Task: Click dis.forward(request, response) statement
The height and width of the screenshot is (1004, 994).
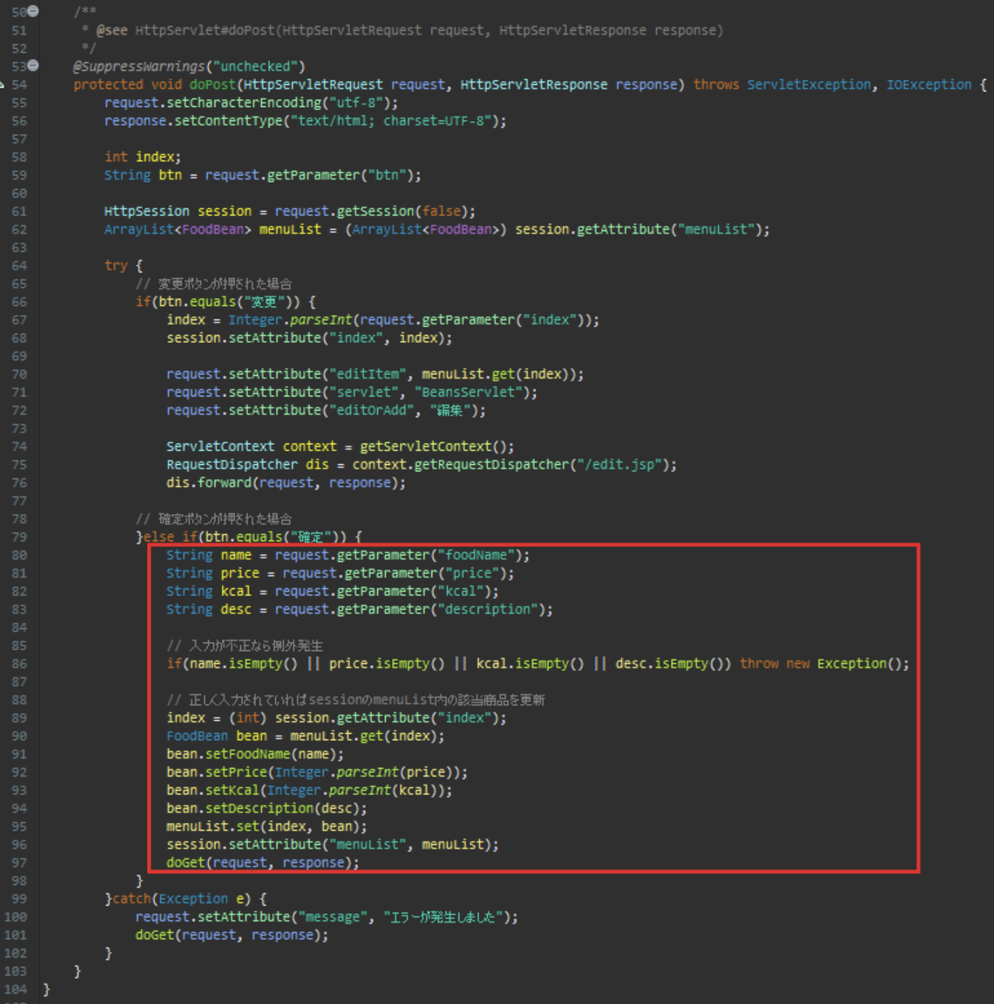Action: tap(286, 483)
